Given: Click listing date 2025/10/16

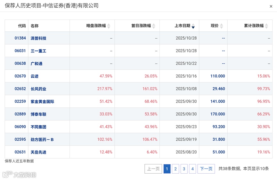Looking at the screenshot, I should point(186,76).
